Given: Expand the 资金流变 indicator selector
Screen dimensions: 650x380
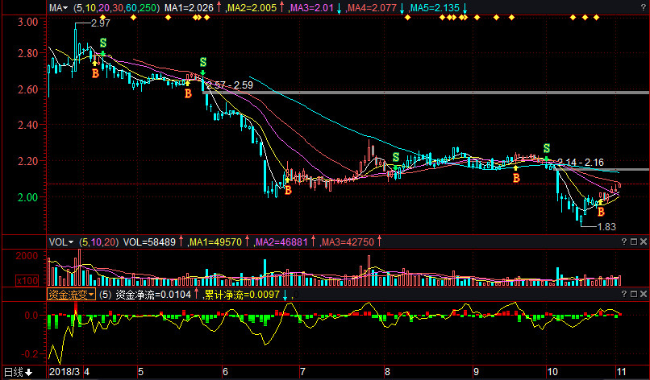Looking at the screenshot, I should click(x=70, y=295).
